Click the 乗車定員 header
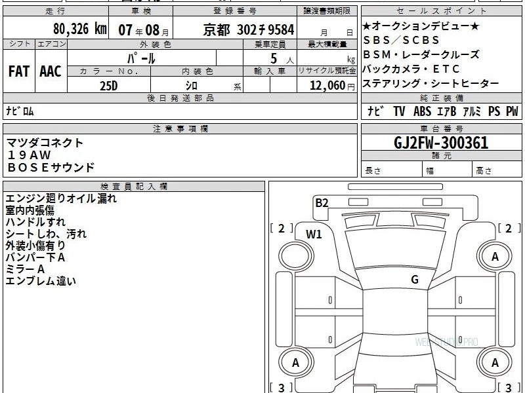Screen dimensions: 525x393 coord(270,44)
